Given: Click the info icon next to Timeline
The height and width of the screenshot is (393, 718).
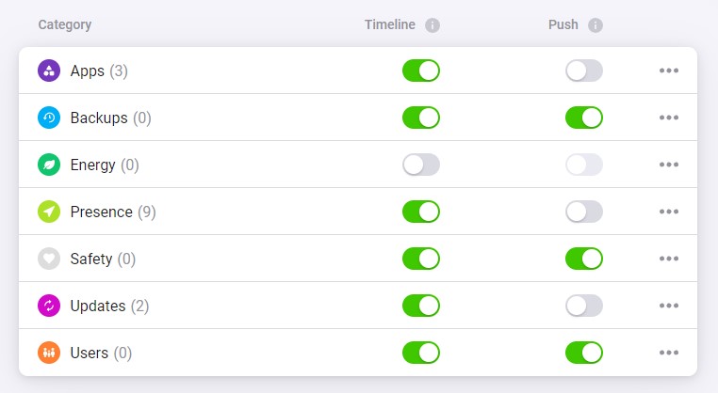Looking at the screenshot, I should pos(432,25).
